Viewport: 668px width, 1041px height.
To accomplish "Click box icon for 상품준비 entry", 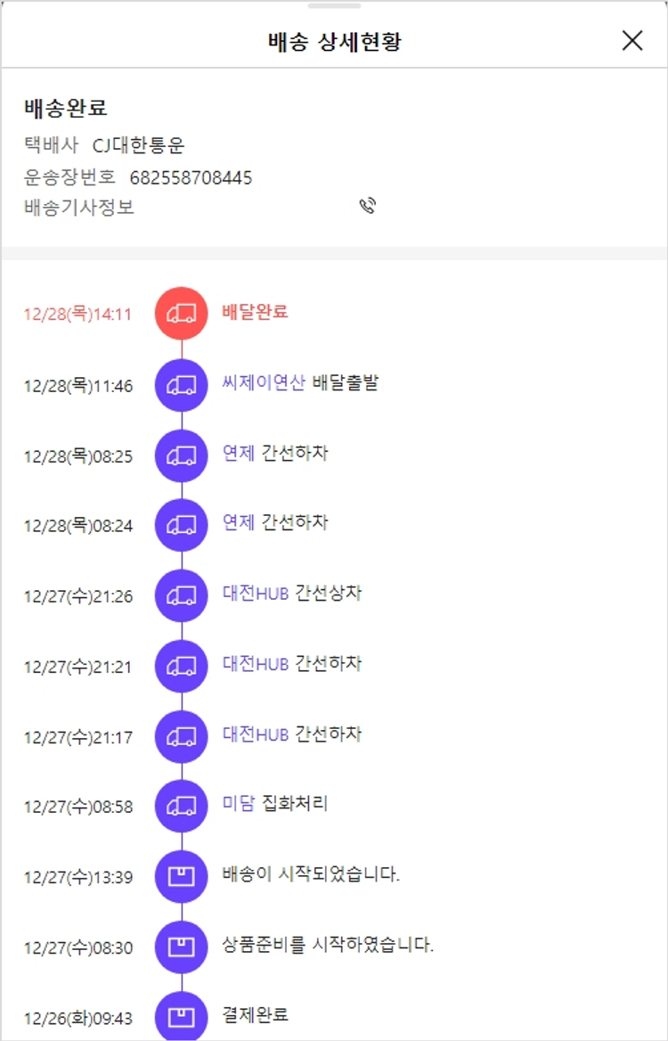I will [182, 947].
